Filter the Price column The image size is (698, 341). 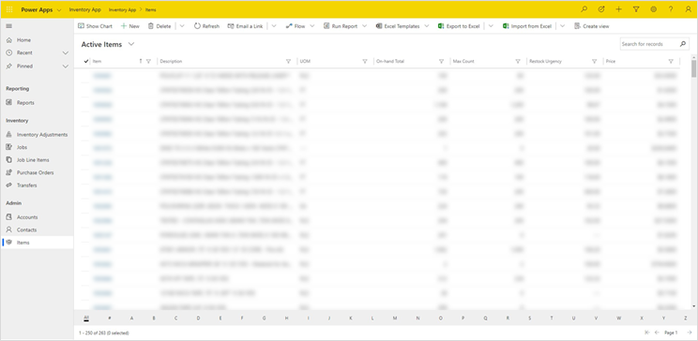[671, 61]
